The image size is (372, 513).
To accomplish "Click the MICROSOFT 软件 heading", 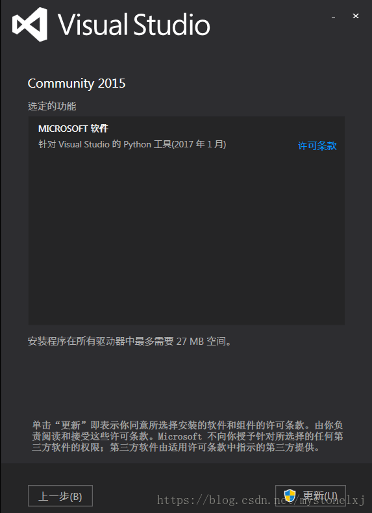I will pos(73,129).
